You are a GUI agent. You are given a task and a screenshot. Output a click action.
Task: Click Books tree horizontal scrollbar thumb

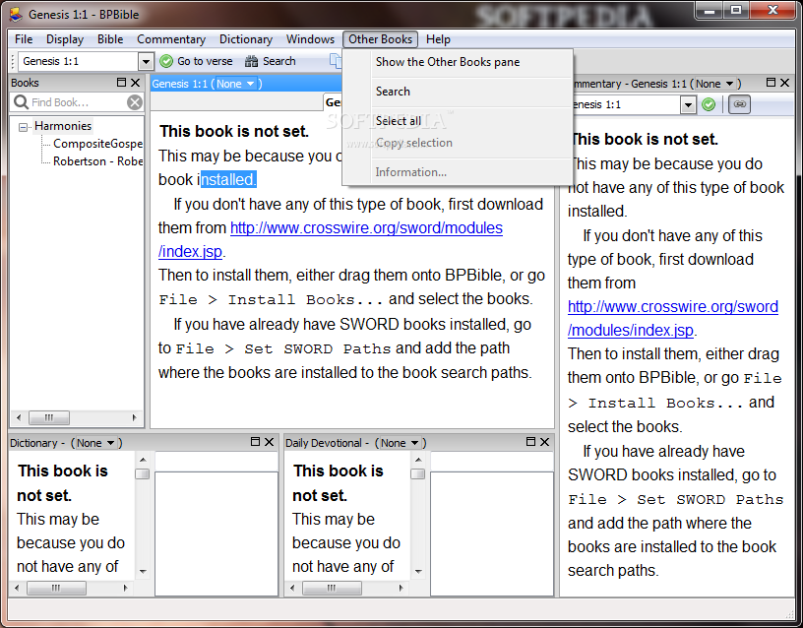click(x=48, y=417)
